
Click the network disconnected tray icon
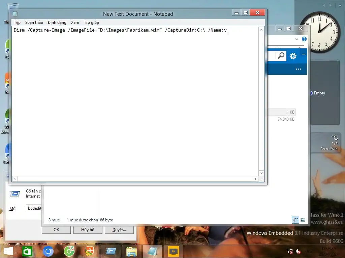click(290, 251)
